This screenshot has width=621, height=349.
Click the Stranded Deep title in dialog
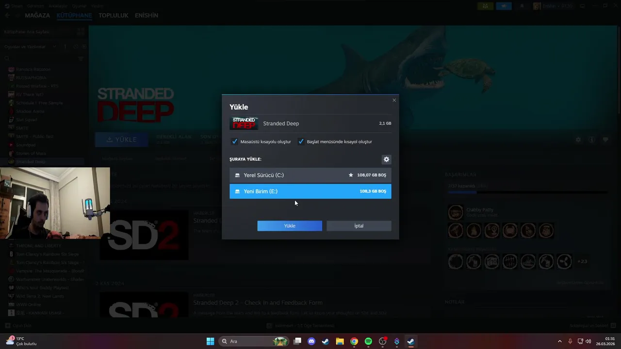pos(281,123)
